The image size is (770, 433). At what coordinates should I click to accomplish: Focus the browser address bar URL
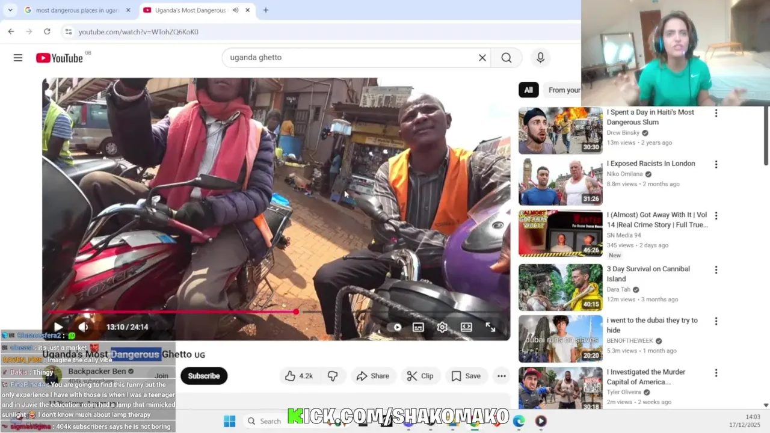(138, 32)
